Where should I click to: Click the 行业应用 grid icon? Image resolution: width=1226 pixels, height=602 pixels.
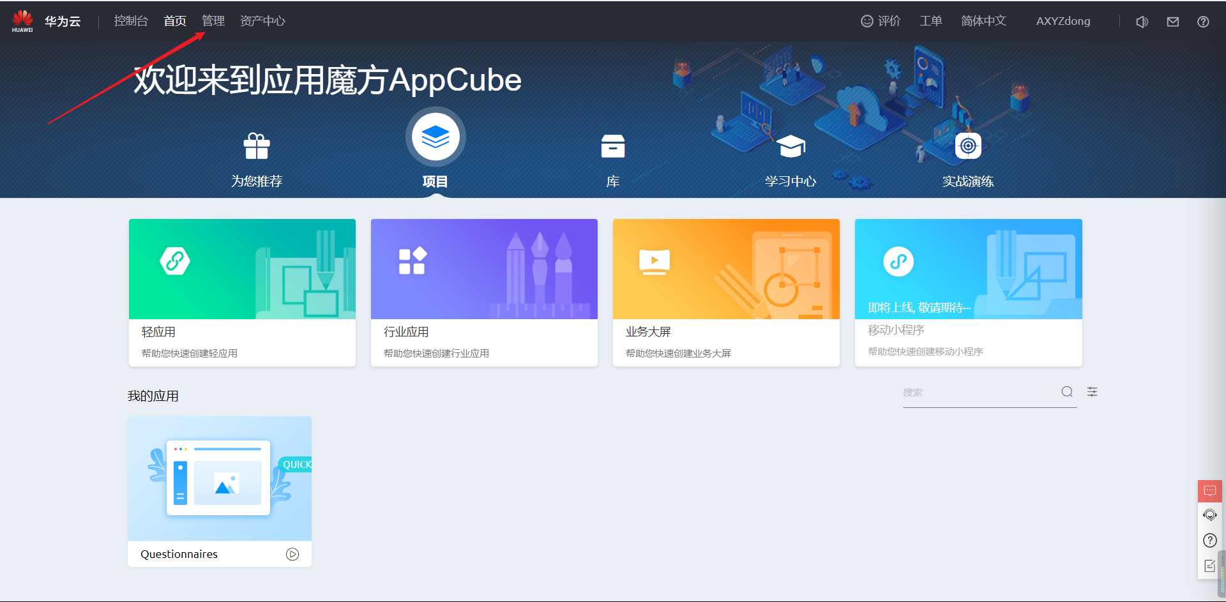pos(412,261)
